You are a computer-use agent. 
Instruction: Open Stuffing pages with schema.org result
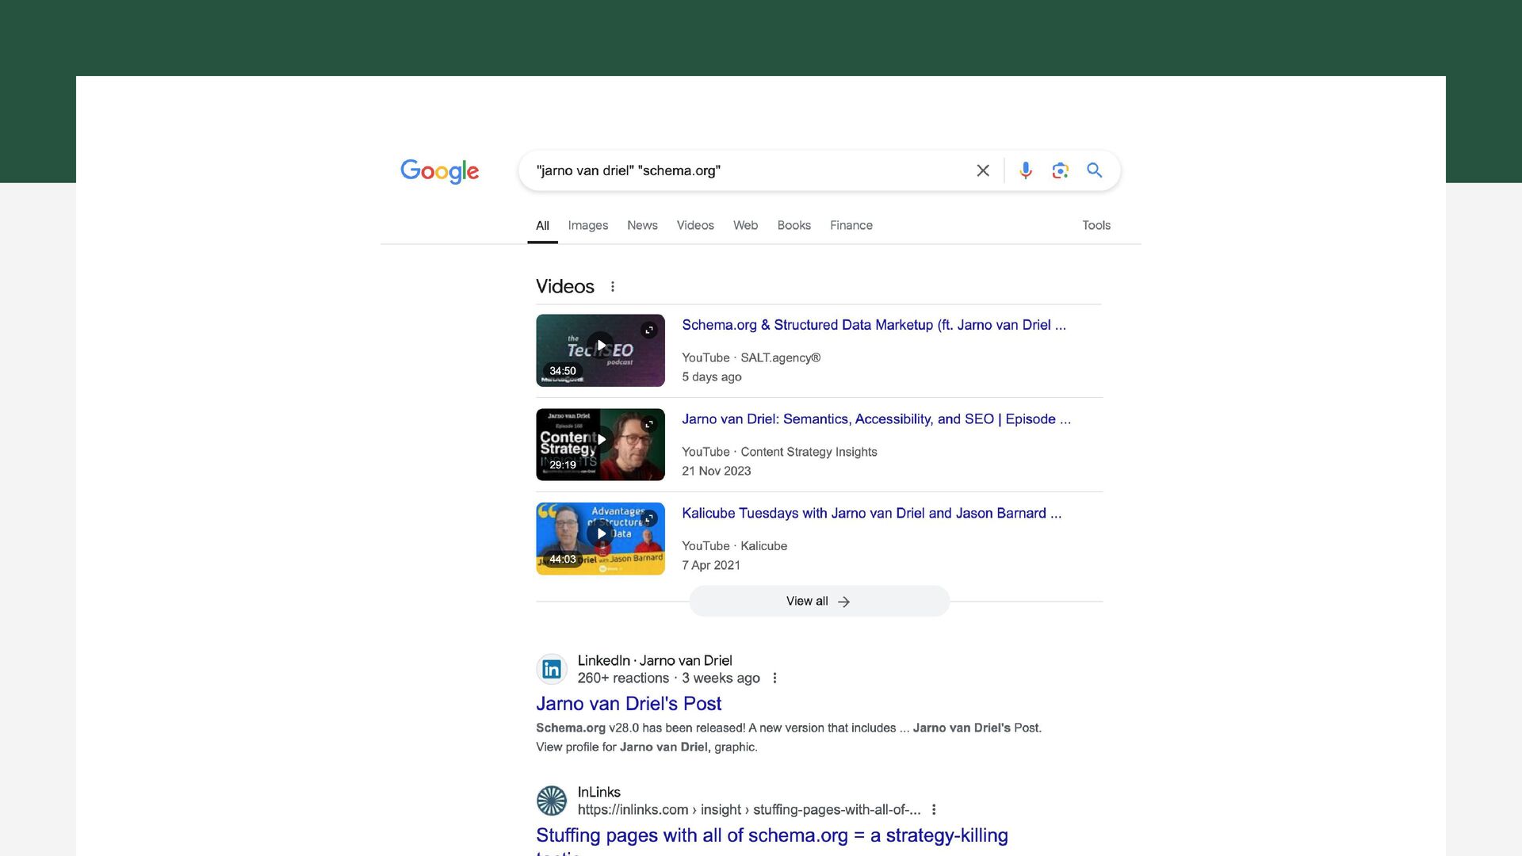pyautogui.click(x=771, y=835)
